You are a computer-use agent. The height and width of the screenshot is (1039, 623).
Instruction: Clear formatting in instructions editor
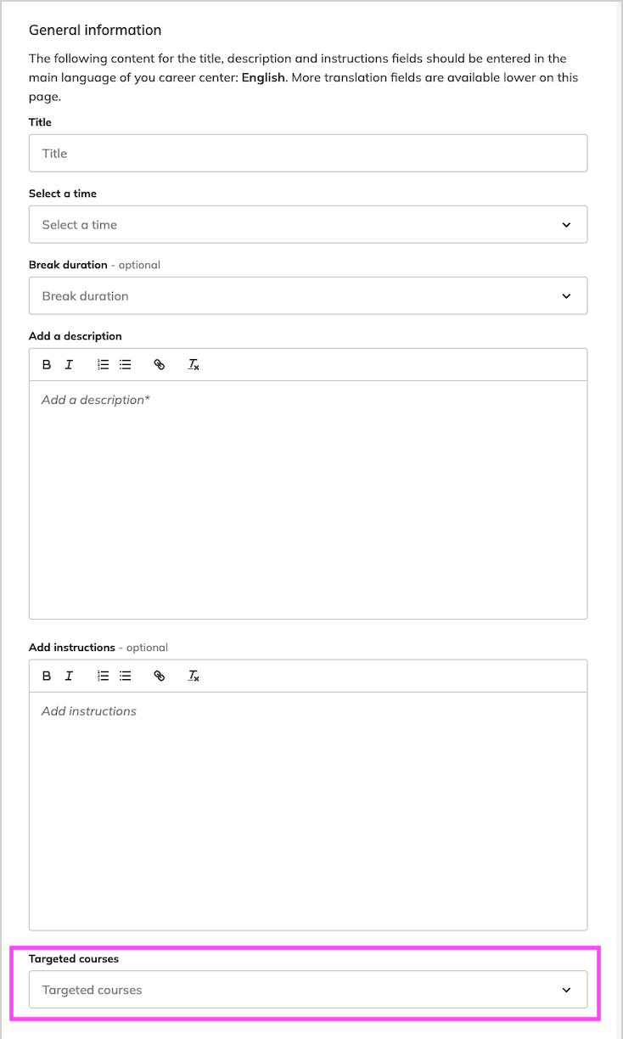[194, 677]
